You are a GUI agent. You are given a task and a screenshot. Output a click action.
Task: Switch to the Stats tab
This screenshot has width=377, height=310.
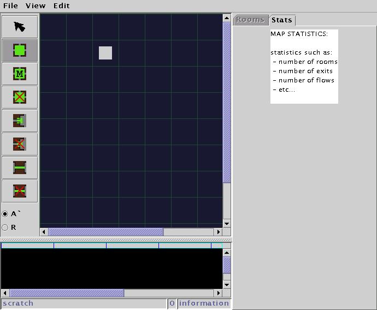pos(282,20)
